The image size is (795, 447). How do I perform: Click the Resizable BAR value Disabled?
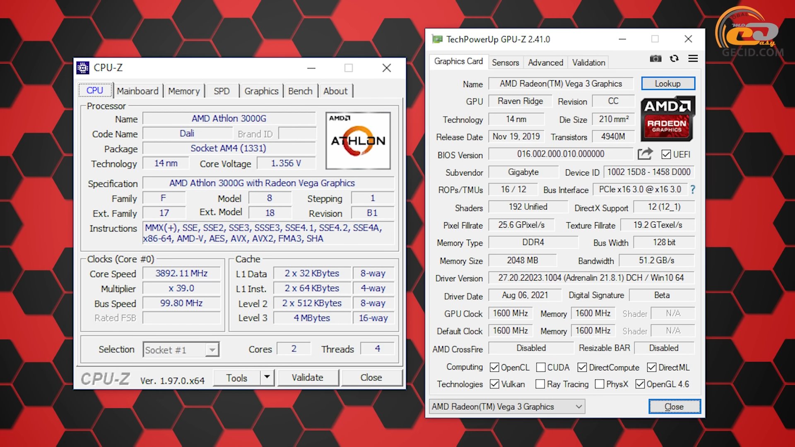point(664,348)
